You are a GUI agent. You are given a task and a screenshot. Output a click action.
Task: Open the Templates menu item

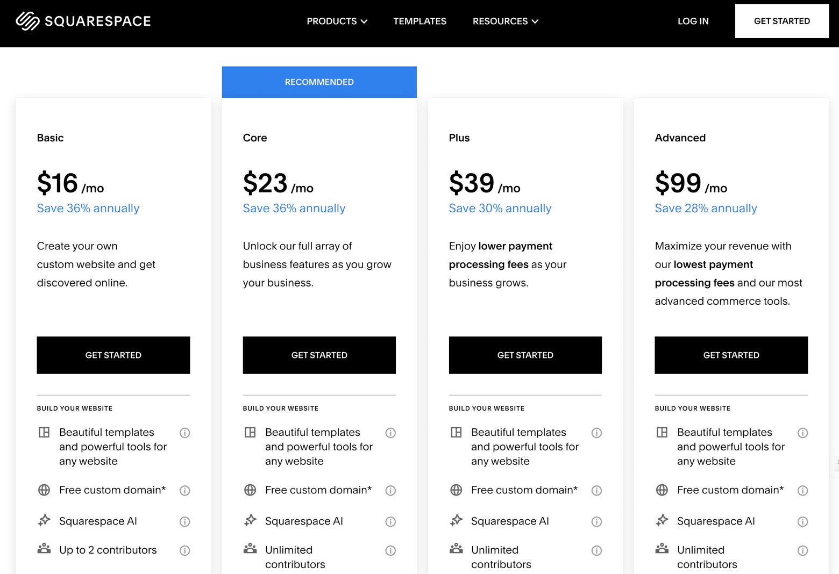419,21
